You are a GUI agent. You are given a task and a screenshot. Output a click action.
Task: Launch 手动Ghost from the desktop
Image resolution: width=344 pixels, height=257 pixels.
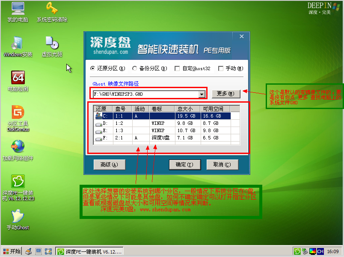point(17,217)
